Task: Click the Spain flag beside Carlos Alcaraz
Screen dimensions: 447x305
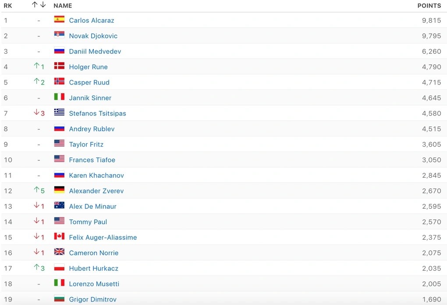Action: tap(59, 19)
